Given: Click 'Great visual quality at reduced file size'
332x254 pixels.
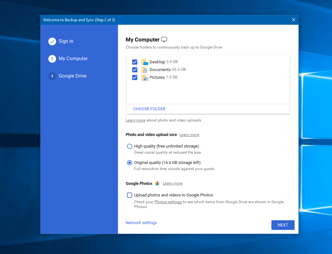Looking at the screenshot, I should point(168,152).
